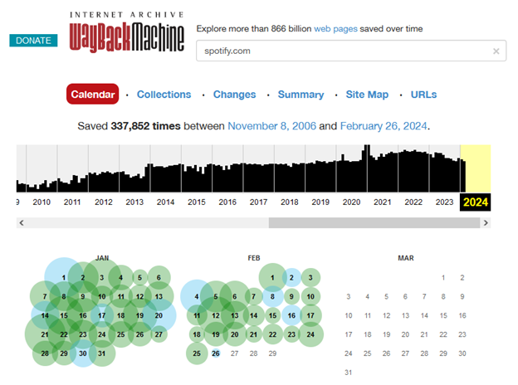Select year 2010 on the timeline
The image size is (518, 385).
(x=42, y=202)
